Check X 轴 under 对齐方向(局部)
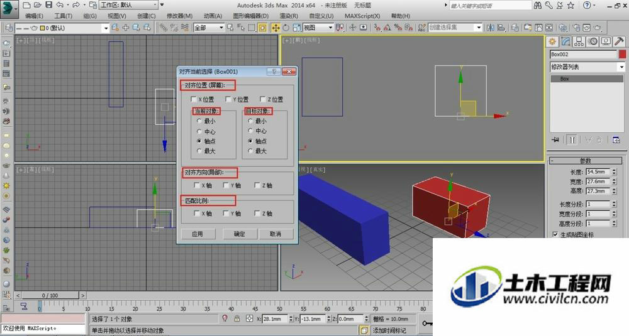 point(196,185)
